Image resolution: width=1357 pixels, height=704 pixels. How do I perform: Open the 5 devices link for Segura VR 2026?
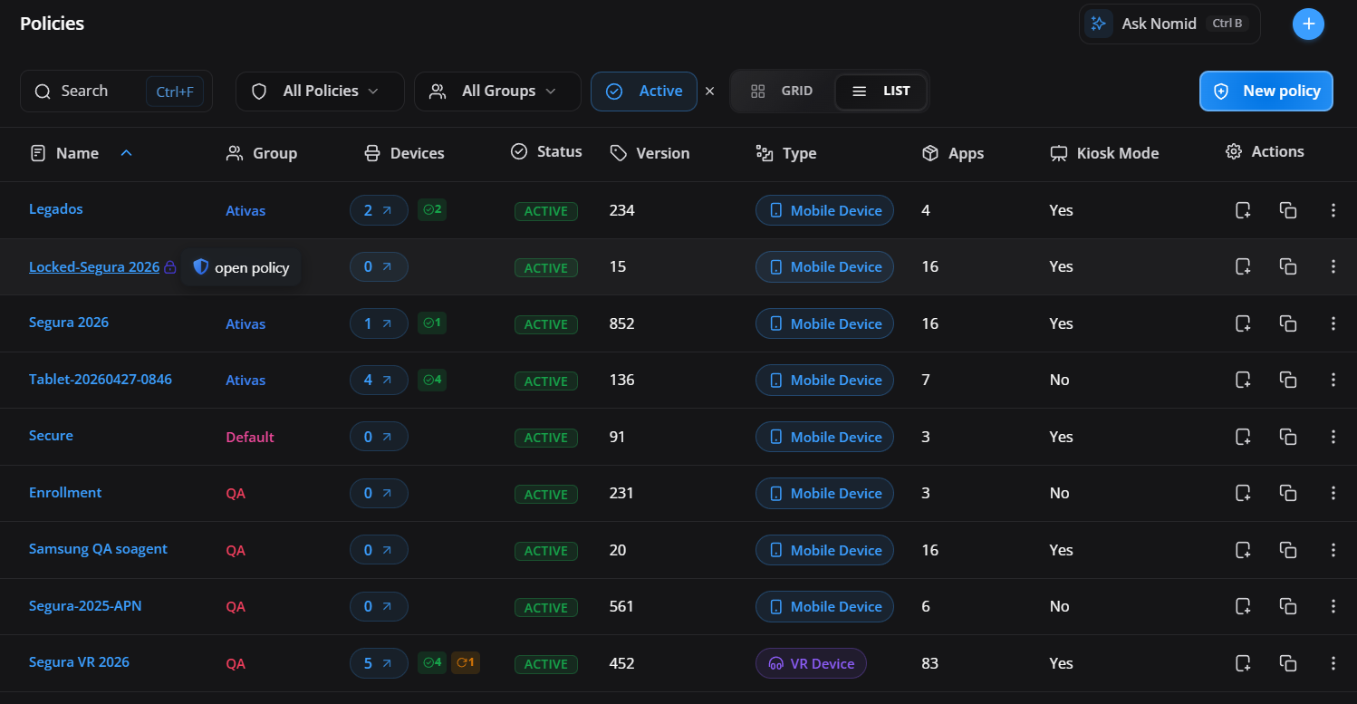coord(379,663)
